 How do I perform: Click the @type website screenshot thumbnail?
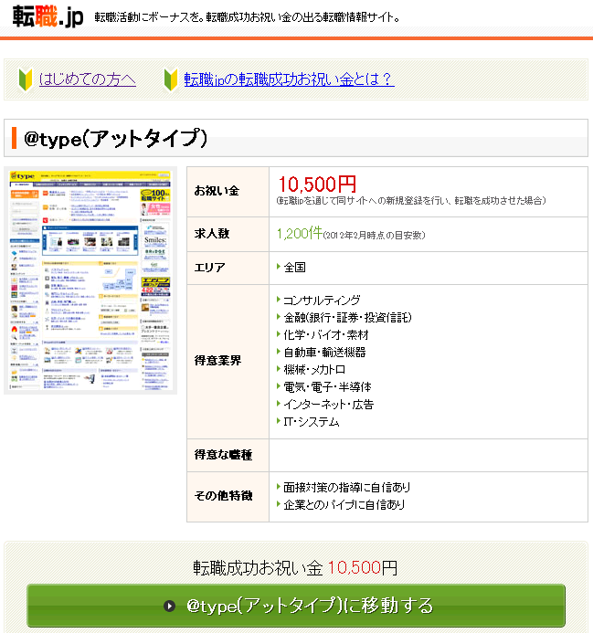(x=90, y=280)
